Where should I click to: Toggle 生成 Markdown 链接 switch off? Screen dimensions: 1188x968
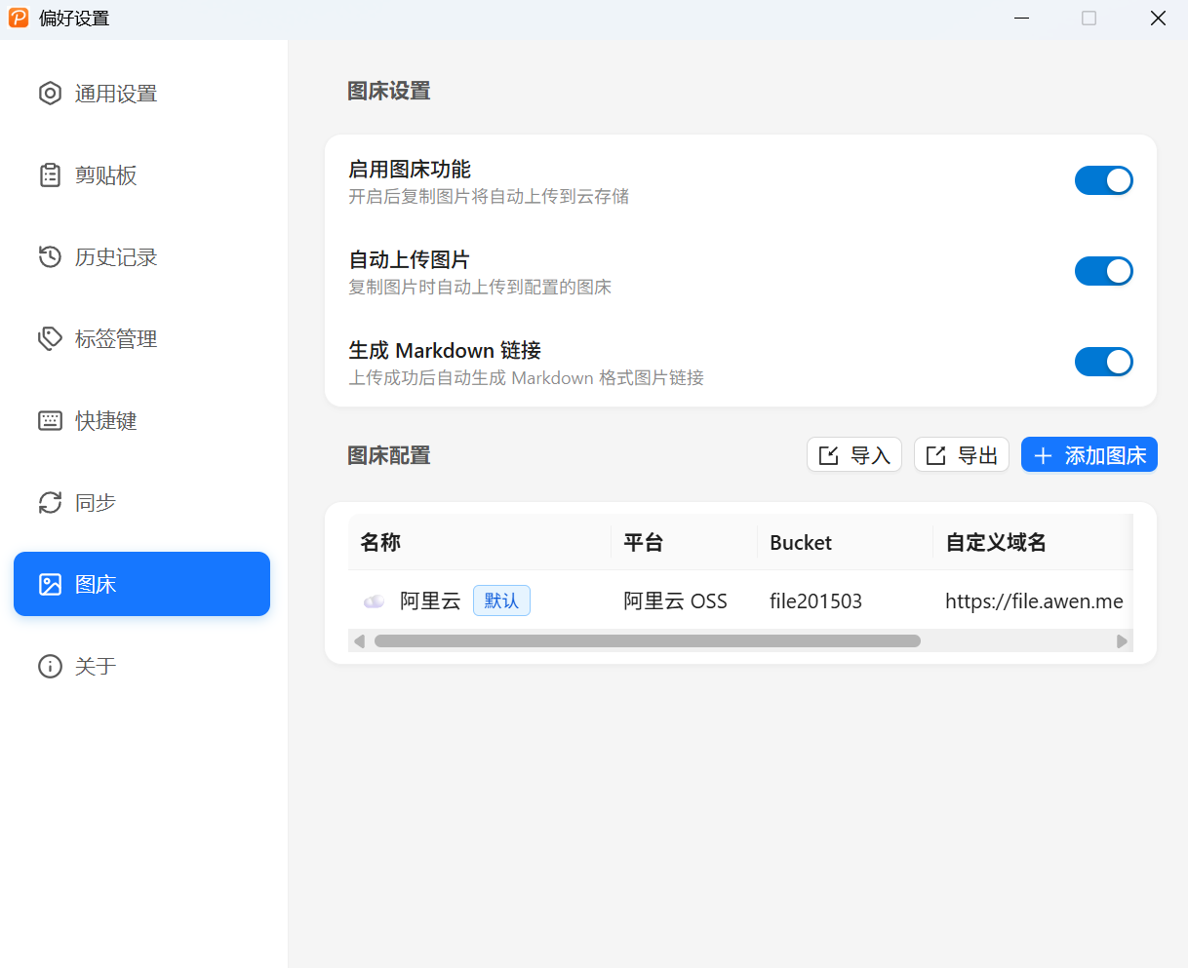(x=1103, y=362)
